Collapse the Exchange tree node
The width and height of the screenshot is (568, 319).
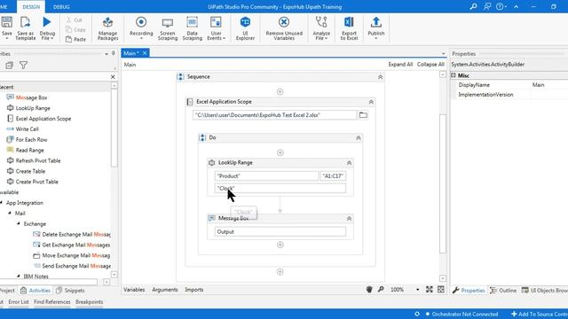(19, 223)
